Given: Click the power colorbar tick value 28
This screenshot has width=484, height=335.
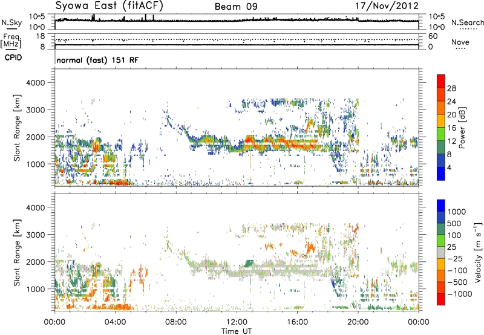Looking at the screenshot, I should 451,88.
